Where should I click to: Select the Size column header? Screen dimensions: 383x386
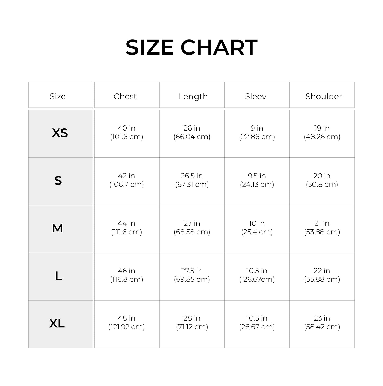pos(58,96)
